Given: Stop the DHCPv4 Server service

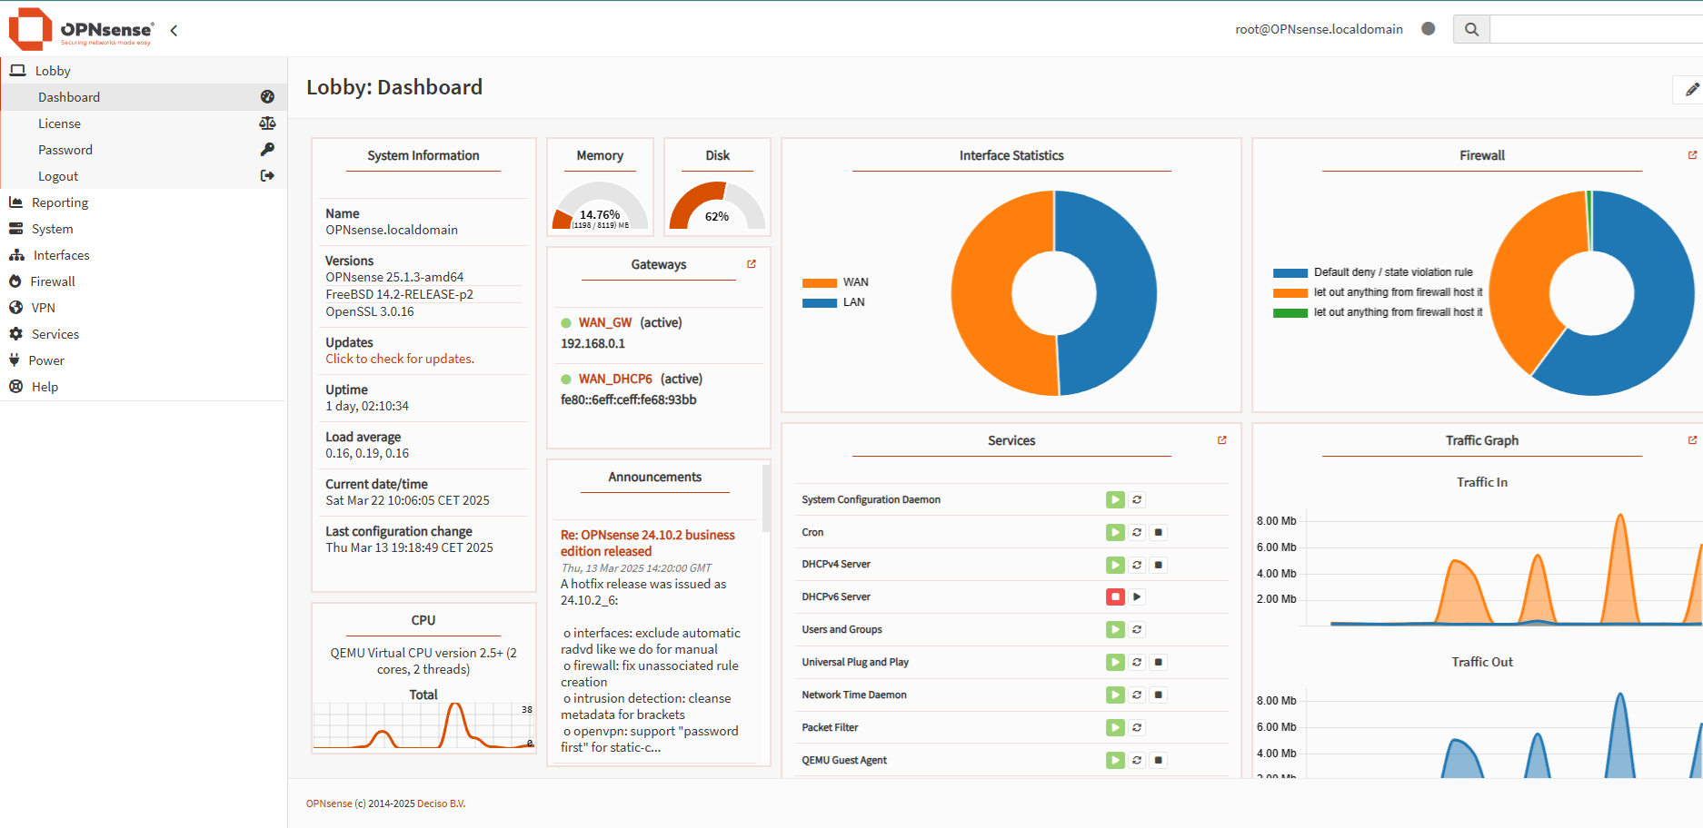Looking at the screenshot, I should click(x=1159, y=565).
